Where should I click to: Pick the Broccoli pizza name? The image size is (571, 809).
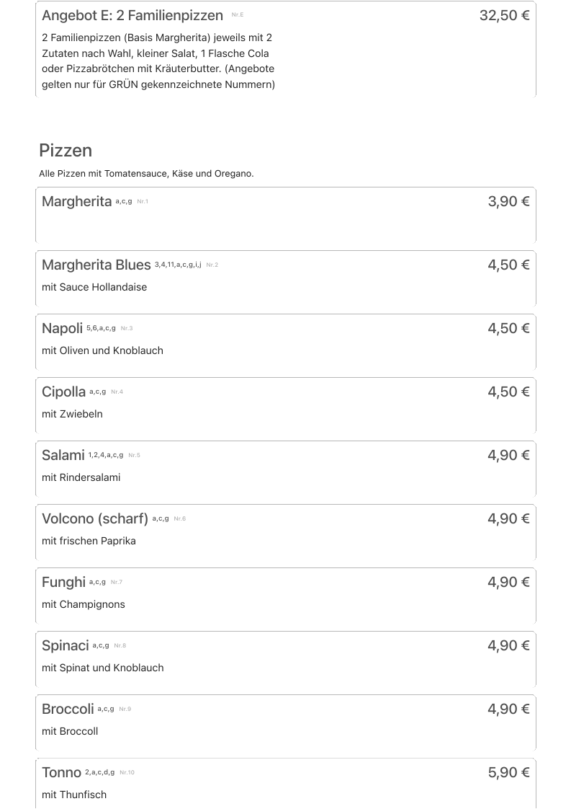pos(68,709)
